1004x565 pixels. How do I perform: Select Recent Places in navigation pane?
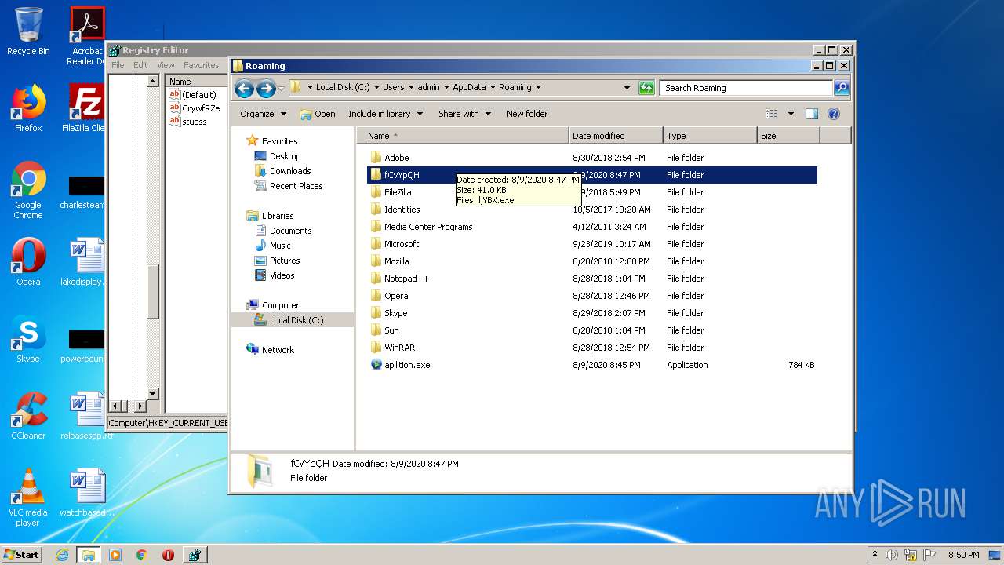pyautogui.click(x=296, y=186)
